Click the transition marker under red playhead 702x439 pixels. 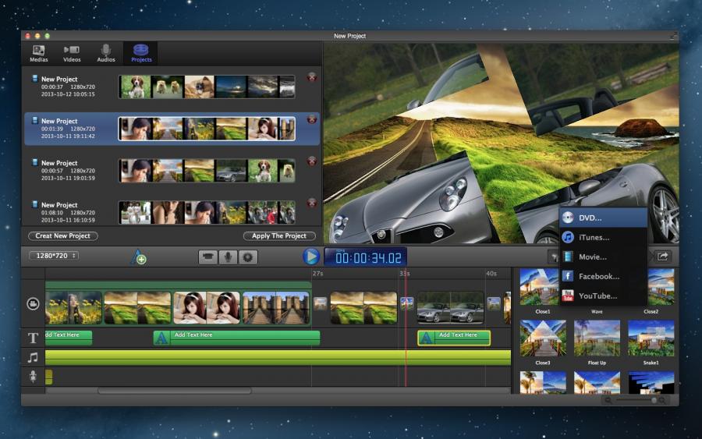point(406,304)
